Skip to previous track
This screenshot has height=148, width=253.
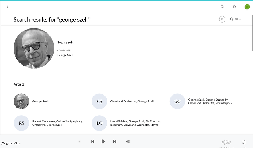coord(92,141)
